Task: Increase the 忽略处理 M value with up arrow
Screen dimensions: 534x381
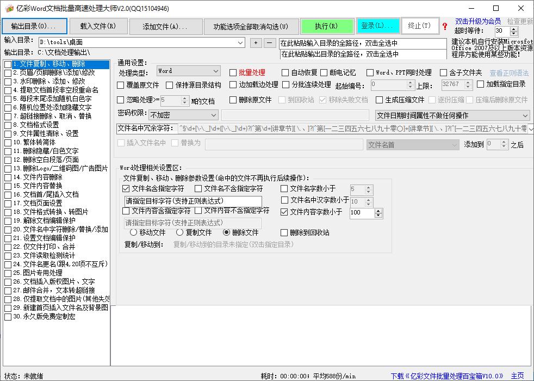Action: click(184, 98)
